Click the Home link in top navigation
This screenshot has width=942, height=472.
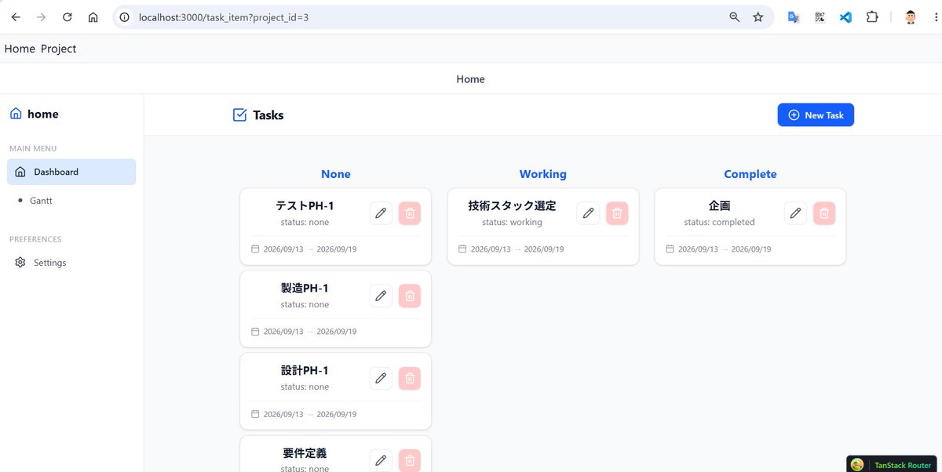(x=20, y=49)
